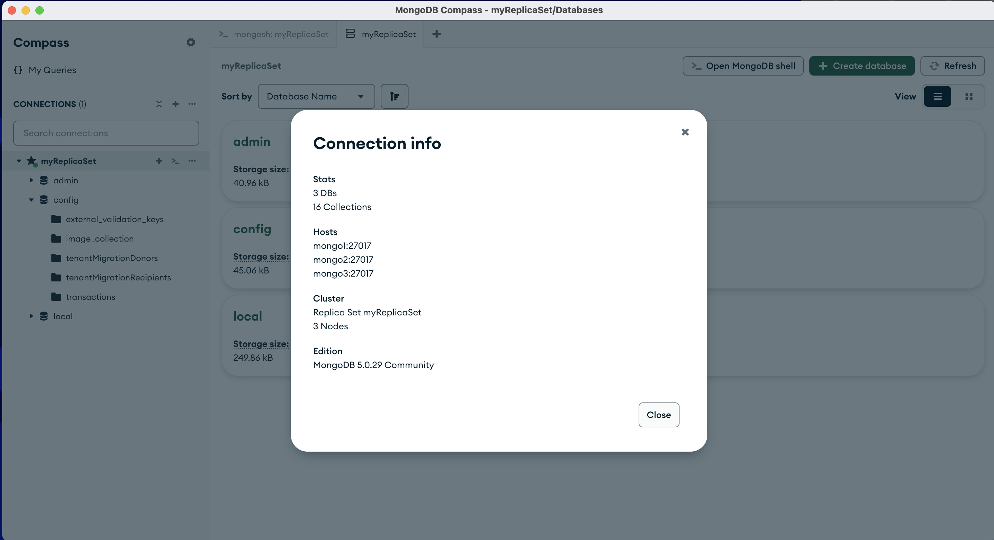
Task: Click the Search connections field
Action: 106,133
